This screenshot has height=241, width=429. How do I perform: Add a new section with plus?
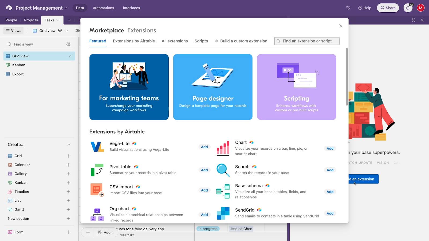(68, 219)
